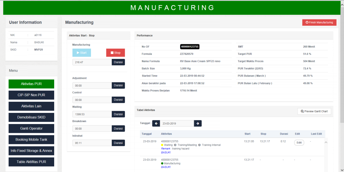The height and width of the screenshot is (172, 344).
Task: Click Finish Manufacturing power button
Action: coord(319,22)
